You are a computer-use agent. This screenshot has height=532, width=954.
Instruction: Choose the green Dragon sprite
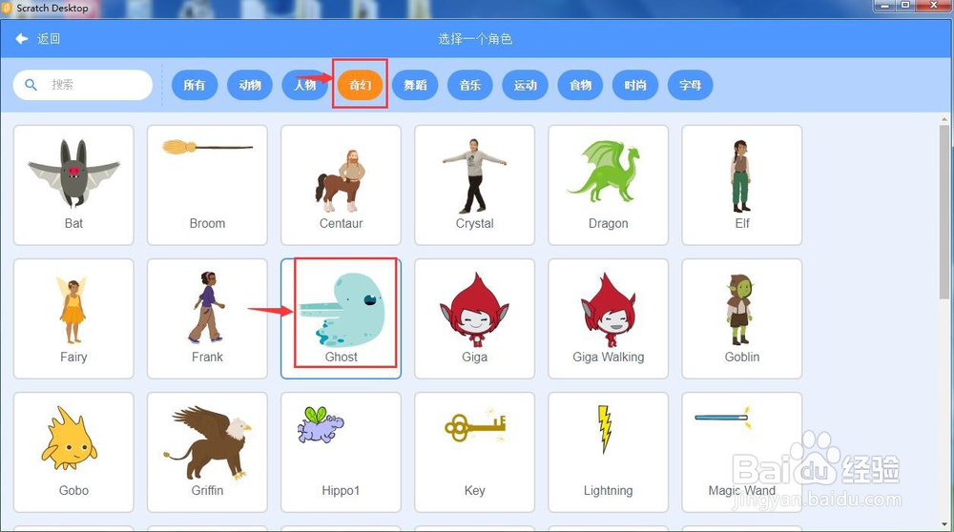pos(609,185)
